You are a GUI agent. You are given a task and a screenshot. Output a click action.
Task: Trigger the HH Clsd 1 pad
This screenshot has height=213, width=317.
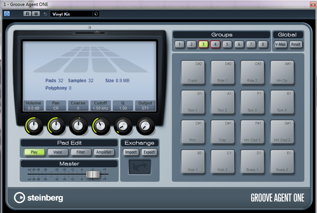click(252, 132)
